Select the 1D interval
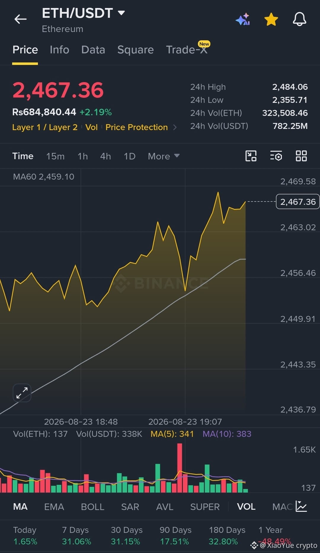Screen dimensions: 320x553 tap(129, 156)
